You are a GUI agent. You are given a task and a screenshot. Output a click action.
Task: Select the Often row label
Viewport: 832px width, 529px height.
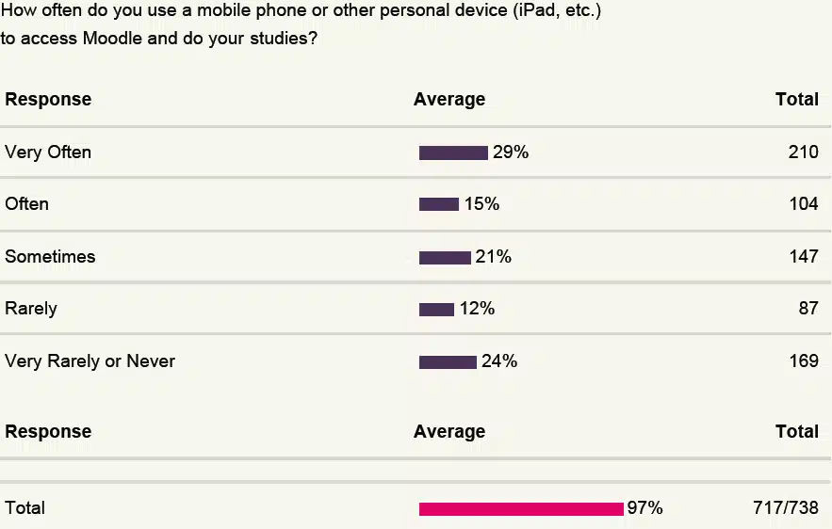(27, 203)
